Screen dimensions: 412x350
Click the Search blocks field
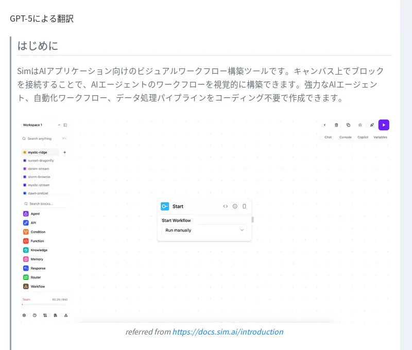[45, 203]
